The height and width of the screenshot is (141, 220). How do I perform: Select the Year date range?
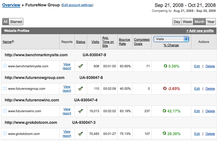coord(211,22)
